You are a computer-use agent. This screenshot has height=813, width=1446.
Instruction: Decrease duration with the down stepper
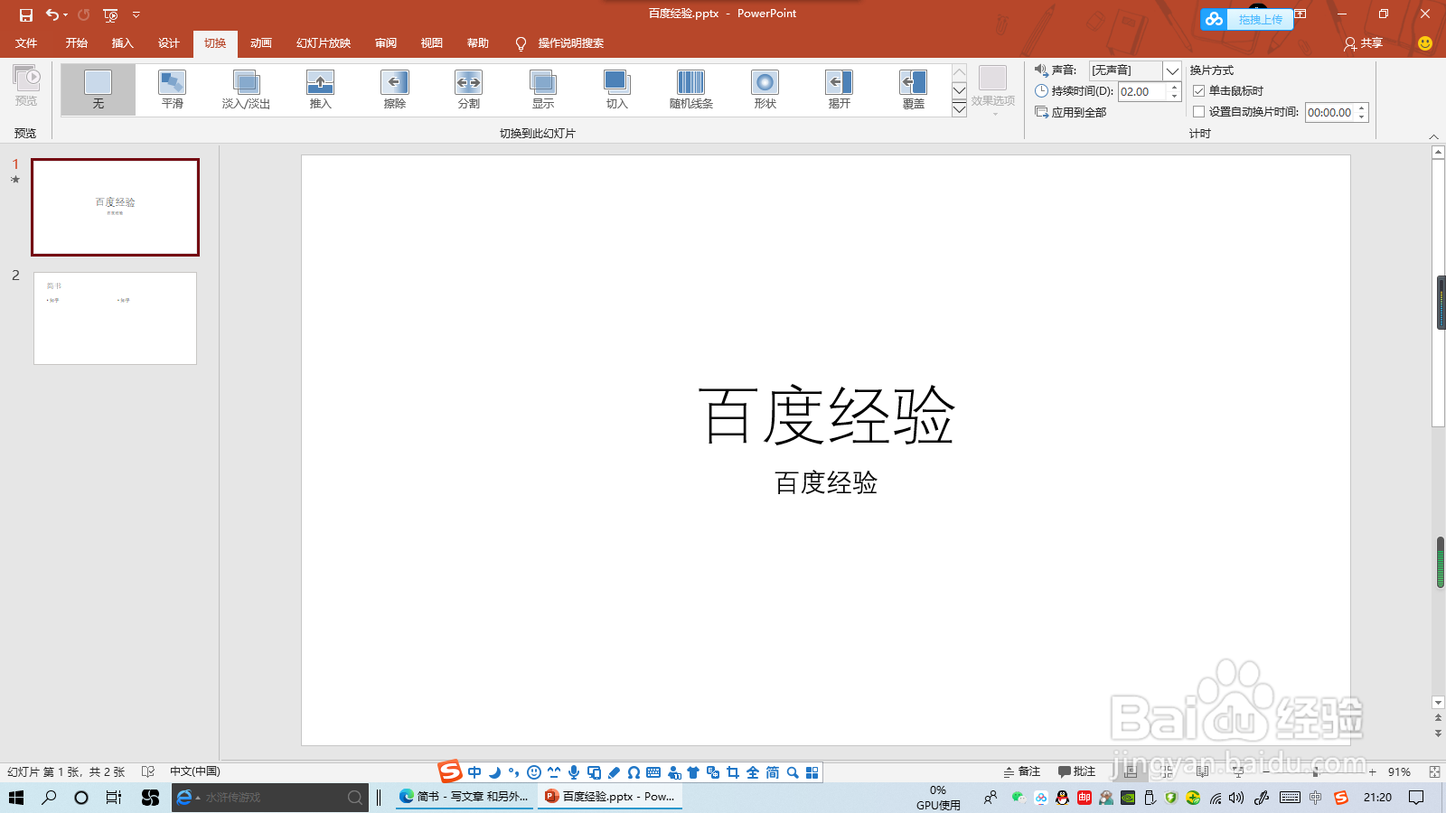coord(1174,96)
